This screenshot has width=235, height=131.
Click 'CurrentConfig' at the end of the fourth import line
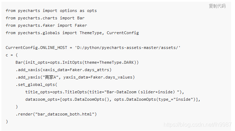[x=123, y=33]
